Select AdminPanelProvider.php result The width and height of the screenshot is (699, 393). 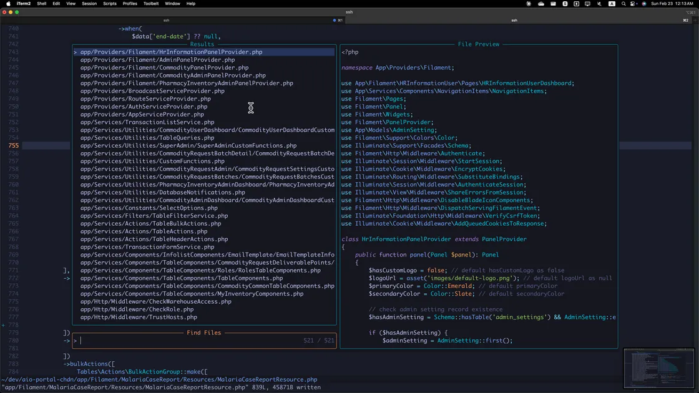[x=157, y=60]
